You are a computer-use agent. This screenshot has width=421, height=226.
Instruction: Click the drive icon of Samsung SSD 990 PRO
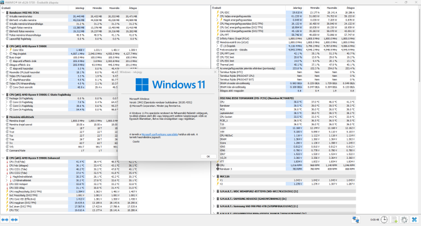218,206
